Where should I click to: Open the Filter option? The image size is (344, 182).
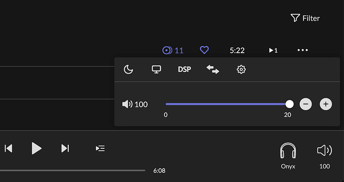[x=305, y=18]
